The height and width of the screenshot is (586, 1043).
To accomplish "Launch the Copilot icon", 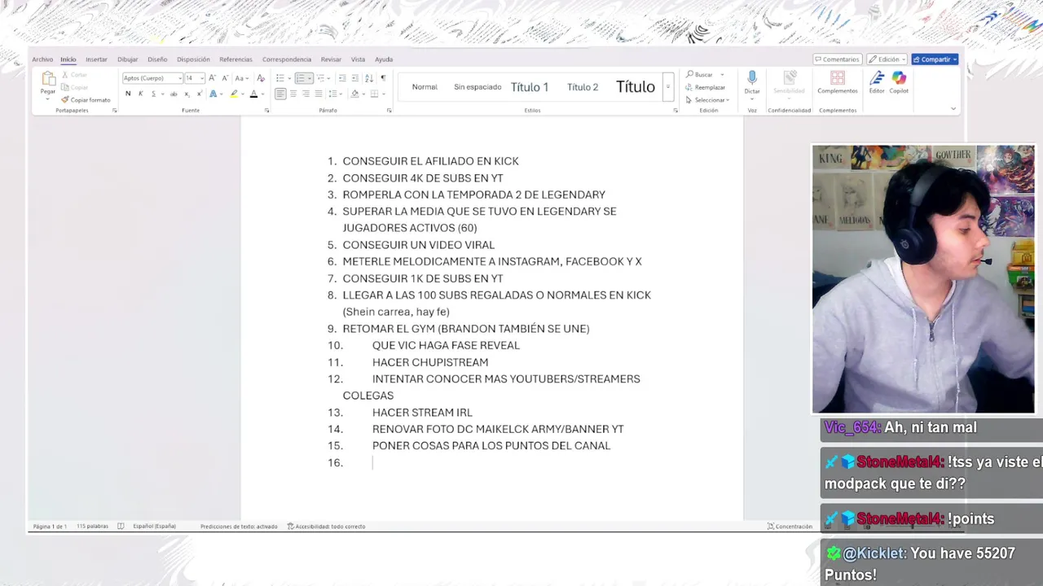I will [899, 78].
